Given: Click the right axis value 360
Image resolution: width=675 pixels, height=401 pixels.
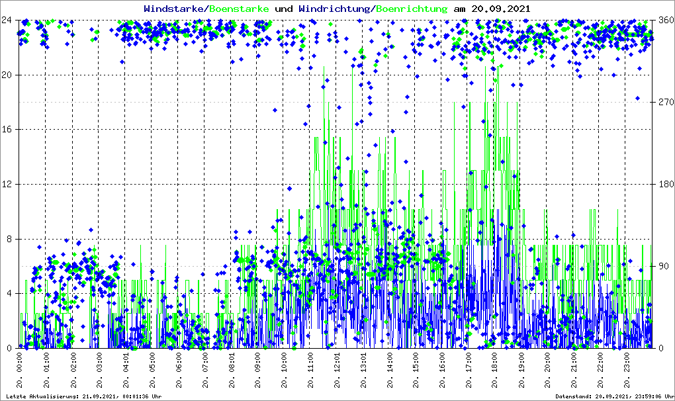Looking at the screenshot, I should pos(666,21).
